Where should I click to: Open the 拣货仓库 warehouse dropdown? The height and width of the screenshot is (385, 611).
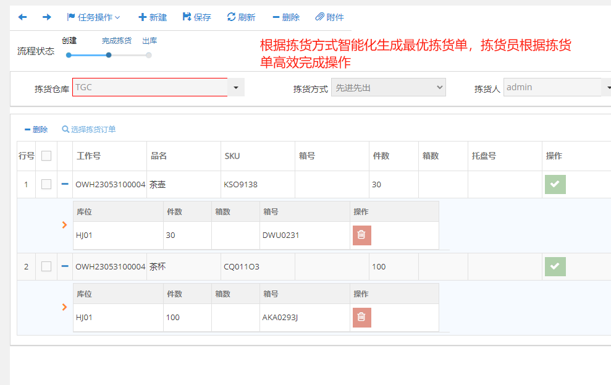pos(236,88)
